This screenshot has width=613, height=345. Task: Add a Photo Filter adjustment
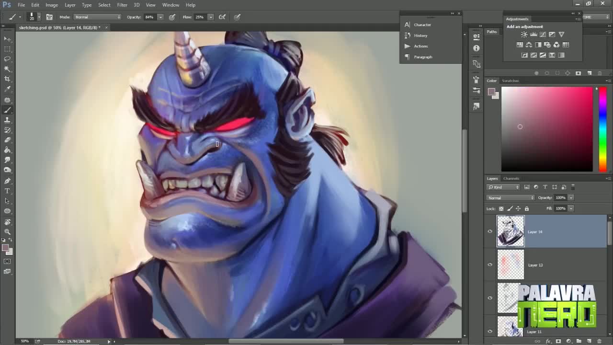547,45
